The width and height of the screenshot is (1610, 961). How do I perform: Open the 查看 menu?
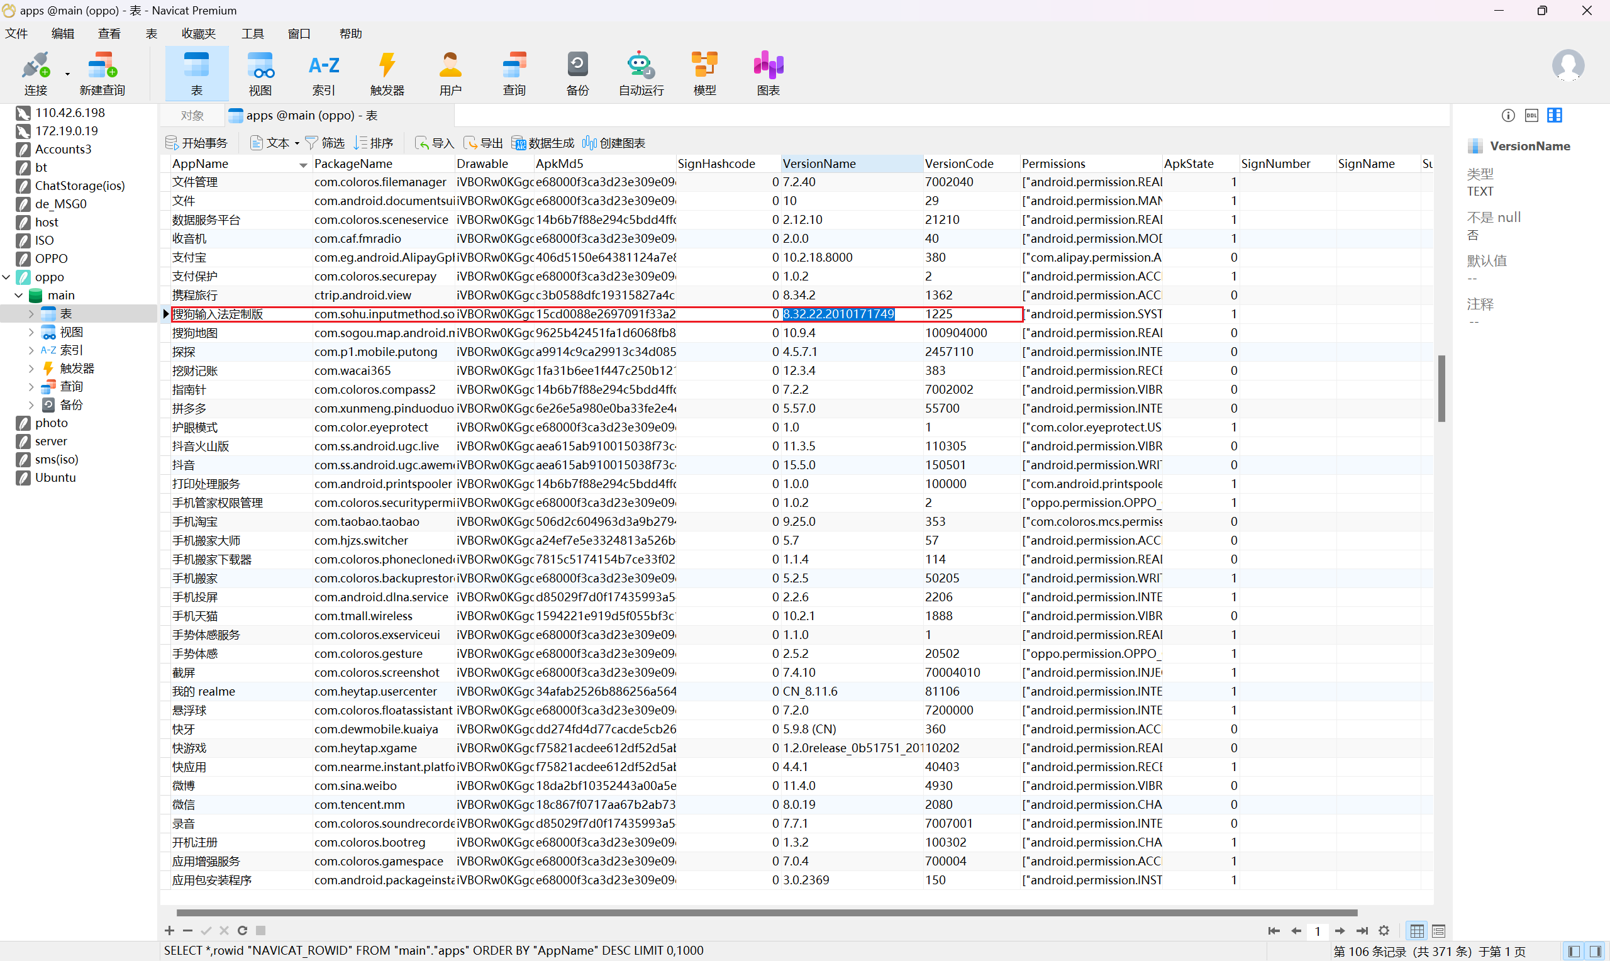coord(109,34)
